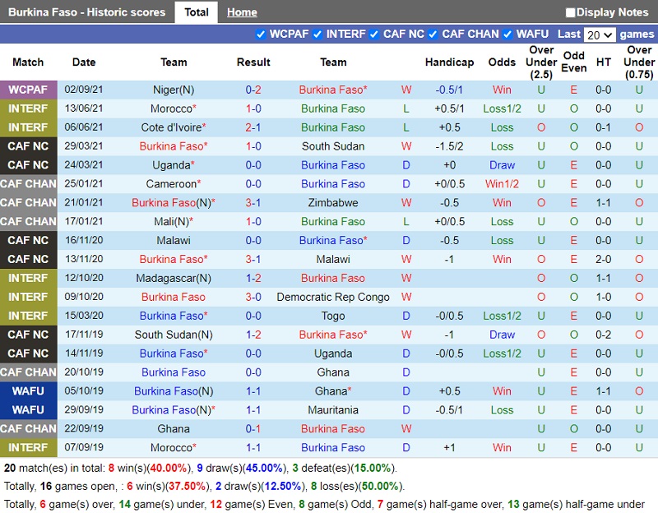Switch to the Home tab
This screenshot has width=658, height=513.
[x=242, y=12]
